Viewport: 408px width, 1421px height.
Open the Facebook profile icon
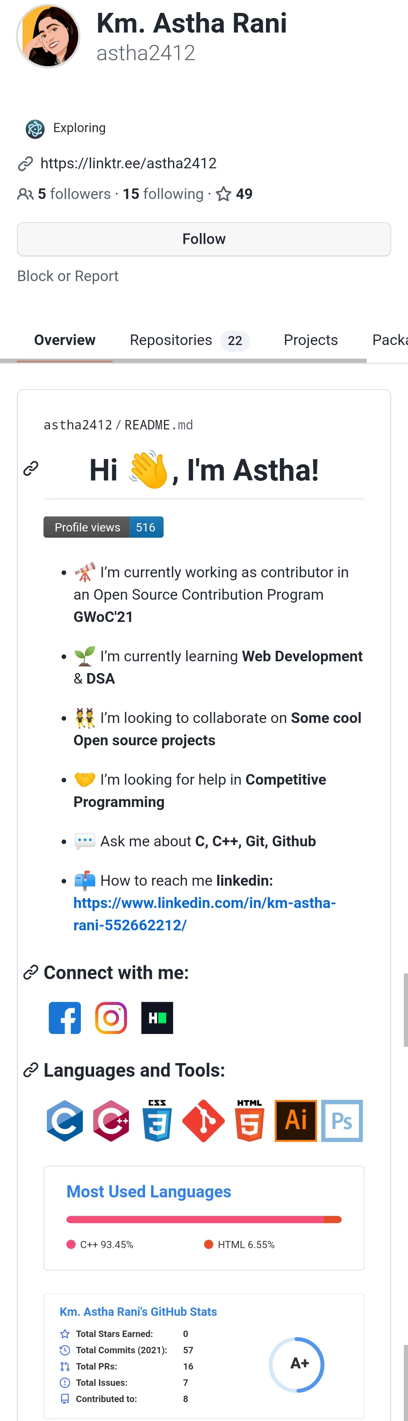click(x=65, y=1018)
